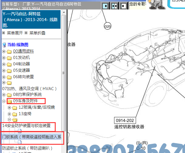The height and width of the screenshot is (153, 185).
Task: Click the 您的专职 text in header
Action: [x=138, y=4]
